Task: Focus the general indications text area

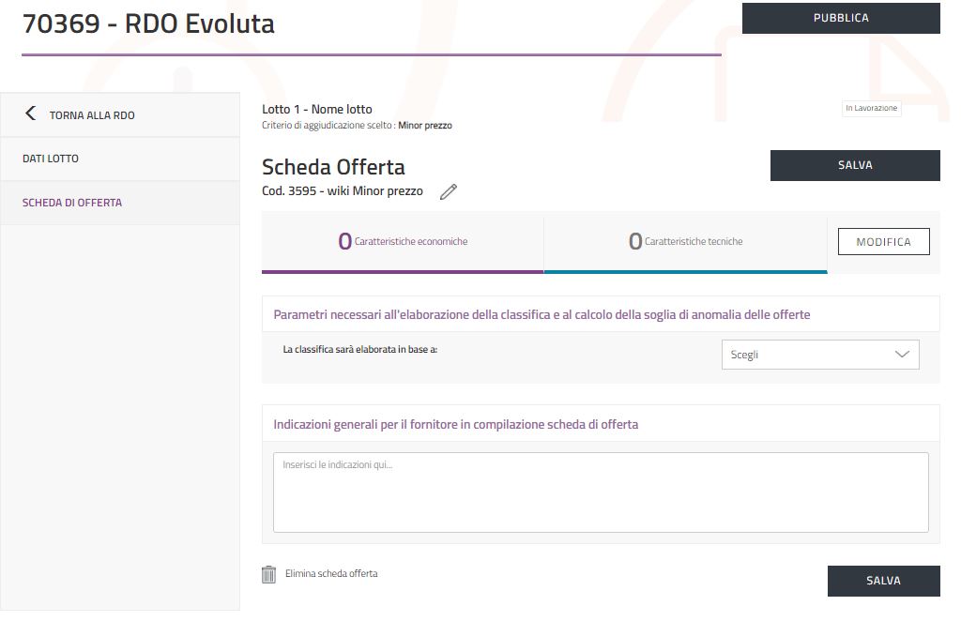Action: pos(601,492)
